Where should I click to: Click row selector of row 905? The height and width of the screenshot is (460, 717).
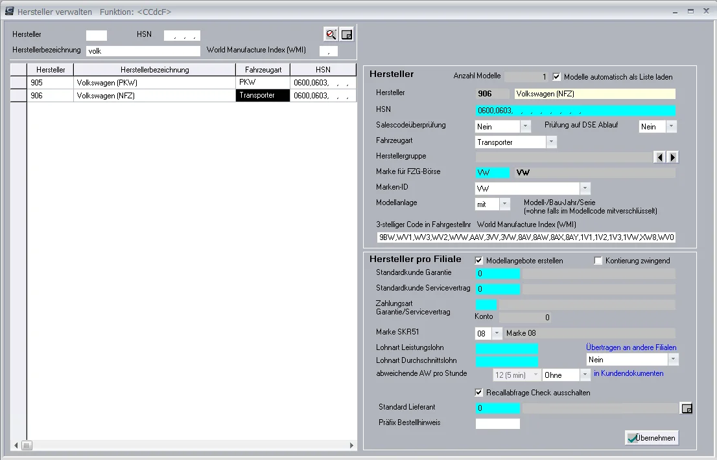click(x=18, y=83)
